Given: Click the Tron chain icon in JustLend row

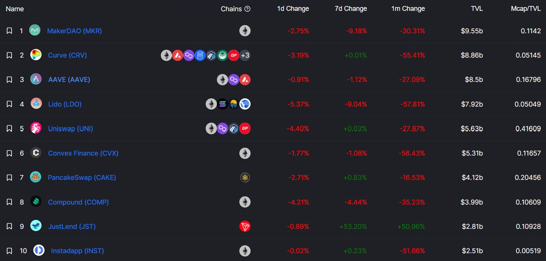Looking at the screenshot, I should pos(245,227).
